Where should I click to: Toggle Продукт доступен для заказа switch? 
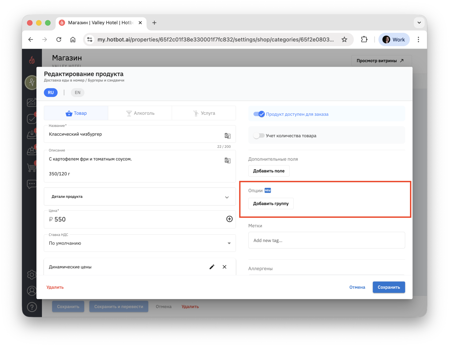[x=259, y=114]
